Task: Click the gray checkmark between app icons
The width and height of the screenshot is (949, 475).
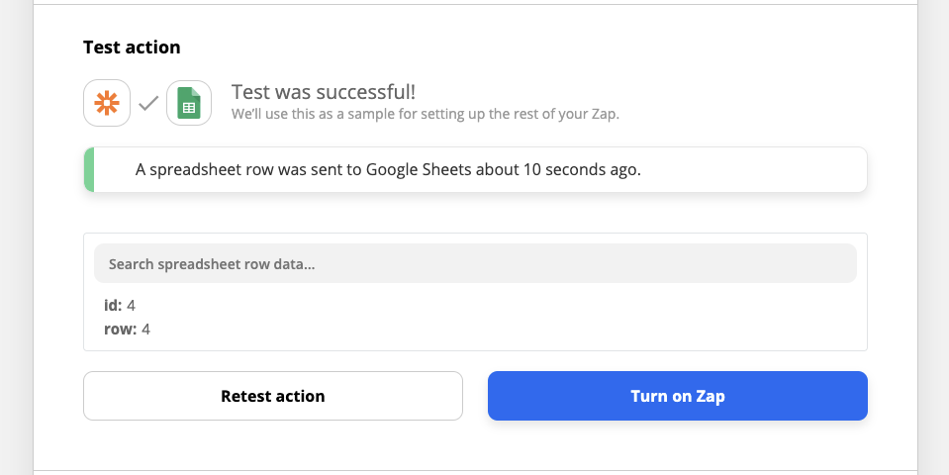Action: [148, 103]
